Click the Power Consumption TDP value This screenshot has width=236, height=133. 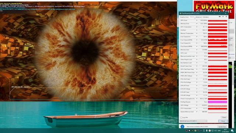[x=204, y=99]
